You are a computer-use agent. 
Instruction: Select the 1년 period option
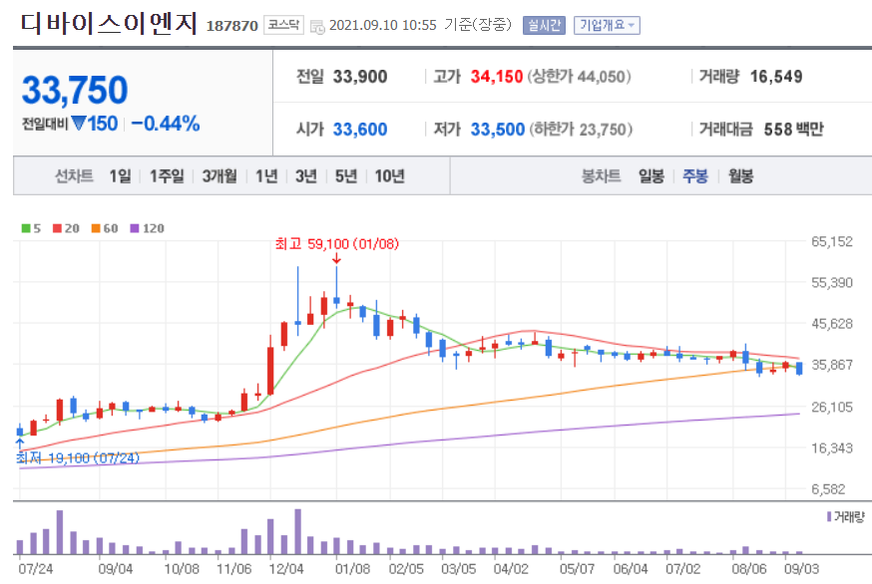pyautogui.click(x=267, y=176)
